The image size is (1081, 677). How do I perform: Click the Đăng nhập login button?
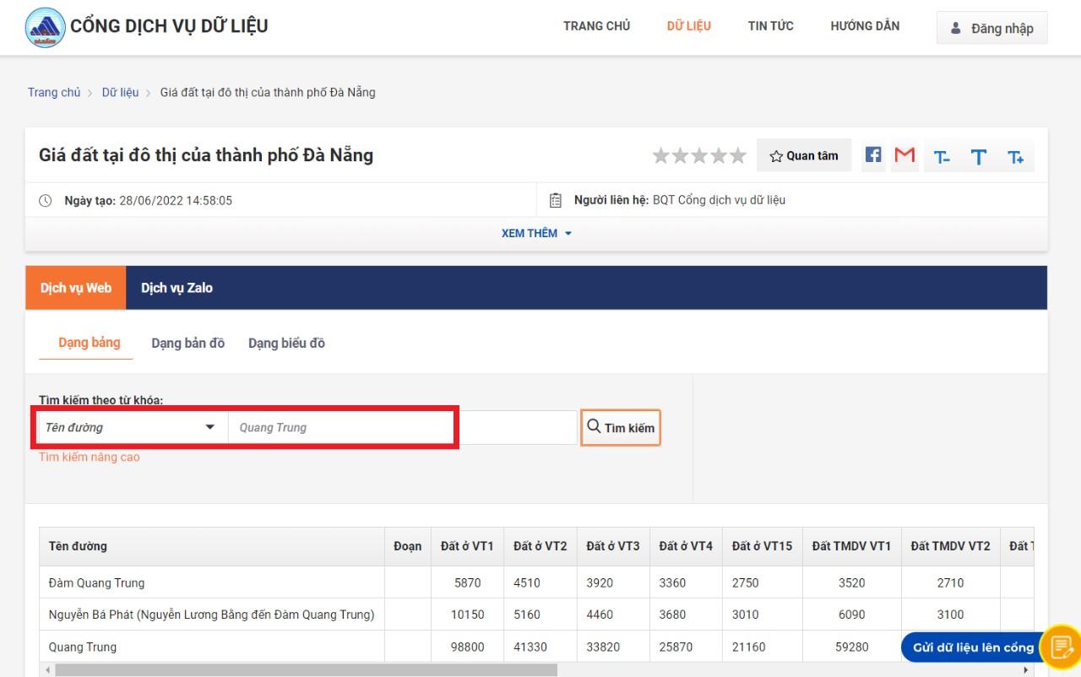tap(991, 28)
